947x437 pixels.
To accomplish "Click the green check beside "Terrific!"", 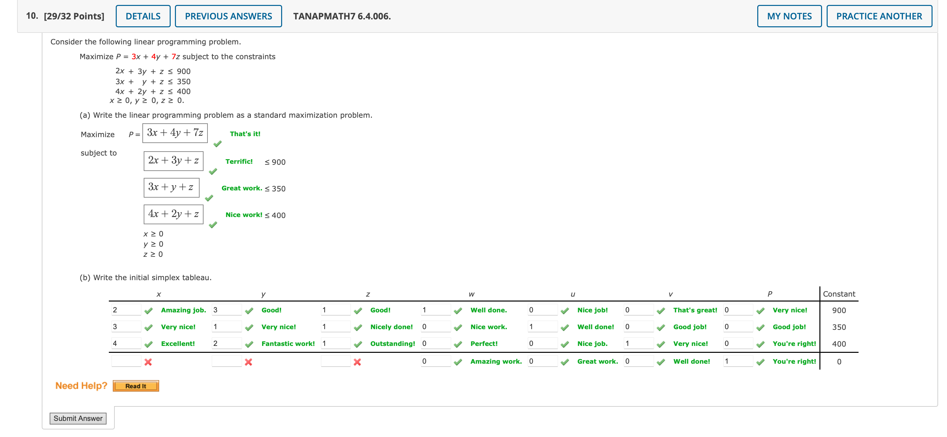I will coord(213,171).
